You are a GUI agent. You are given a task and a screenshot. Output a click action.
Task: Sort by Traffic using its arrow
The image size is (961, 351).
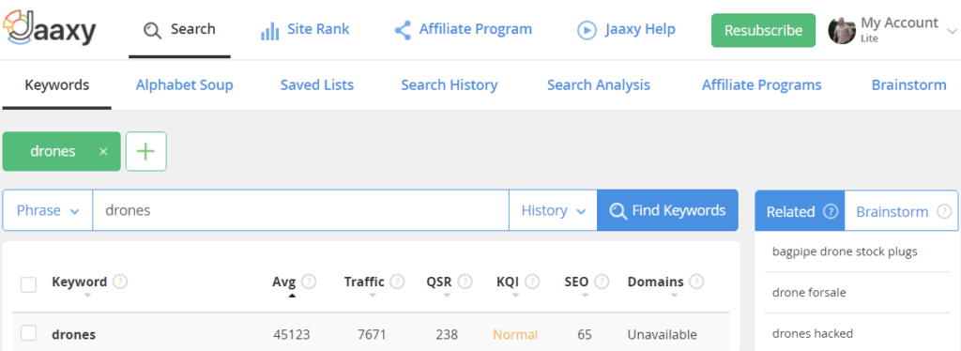click(373, 296)
